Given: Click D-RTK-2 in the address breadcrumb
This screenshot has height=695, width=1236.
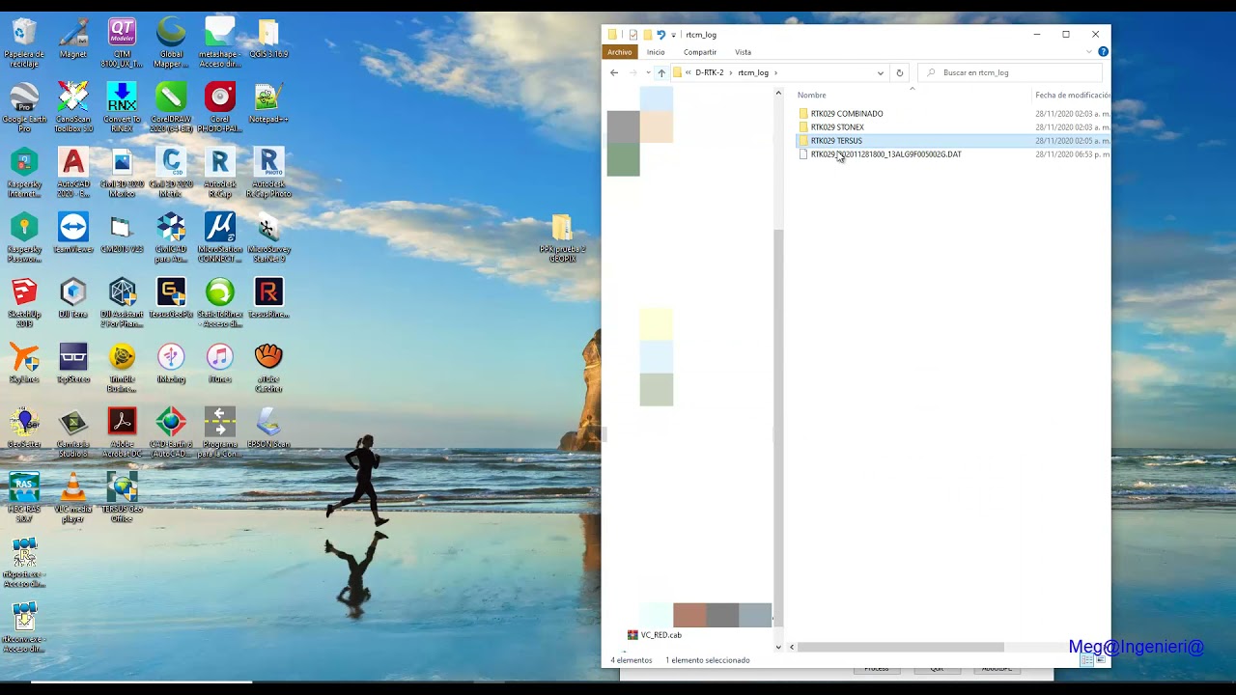Looking at the screenshot, I should pyautogui.click(x=709, y=72).
